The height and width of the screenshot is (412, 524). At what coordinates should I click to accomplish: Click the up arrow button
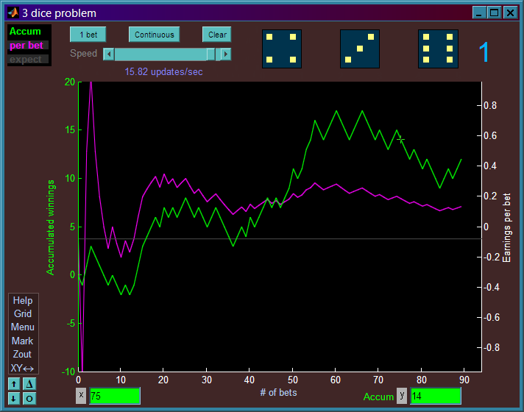pos(14,384)
